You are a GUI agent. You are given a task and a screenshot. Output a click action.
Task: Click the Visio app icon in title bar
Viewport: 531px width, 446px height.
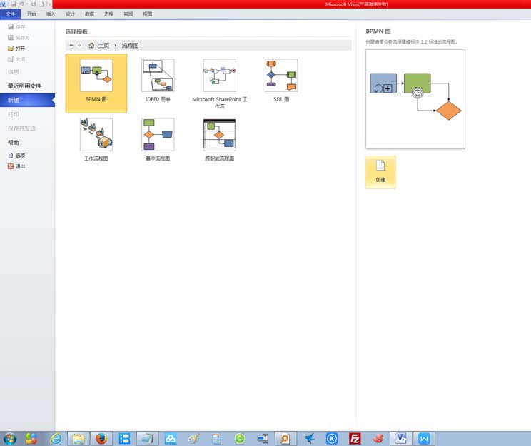4,4
